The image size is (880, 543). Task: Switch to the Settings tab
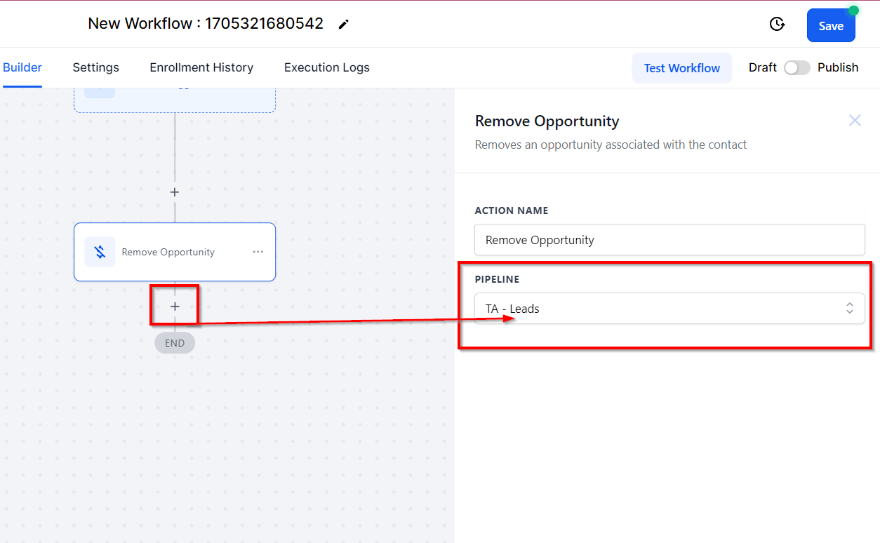click(95, 67)
